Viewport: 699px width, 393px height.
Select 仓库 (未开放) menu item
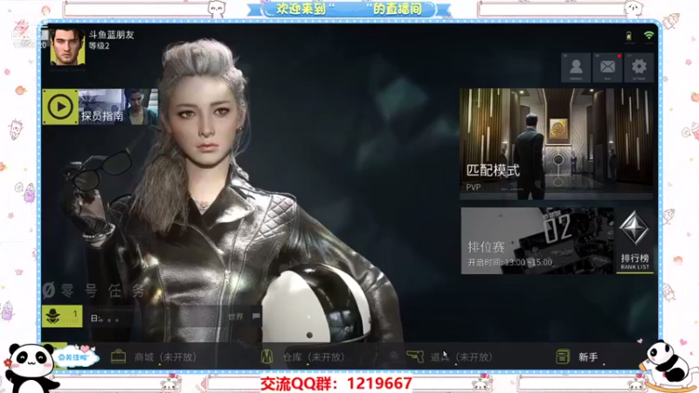tap(314, 357)
